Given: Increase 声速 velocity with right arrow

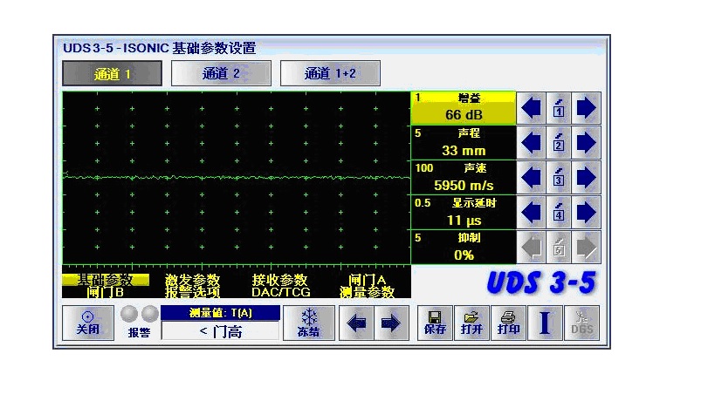Looking at the screenshot, I should pos(587,178).
